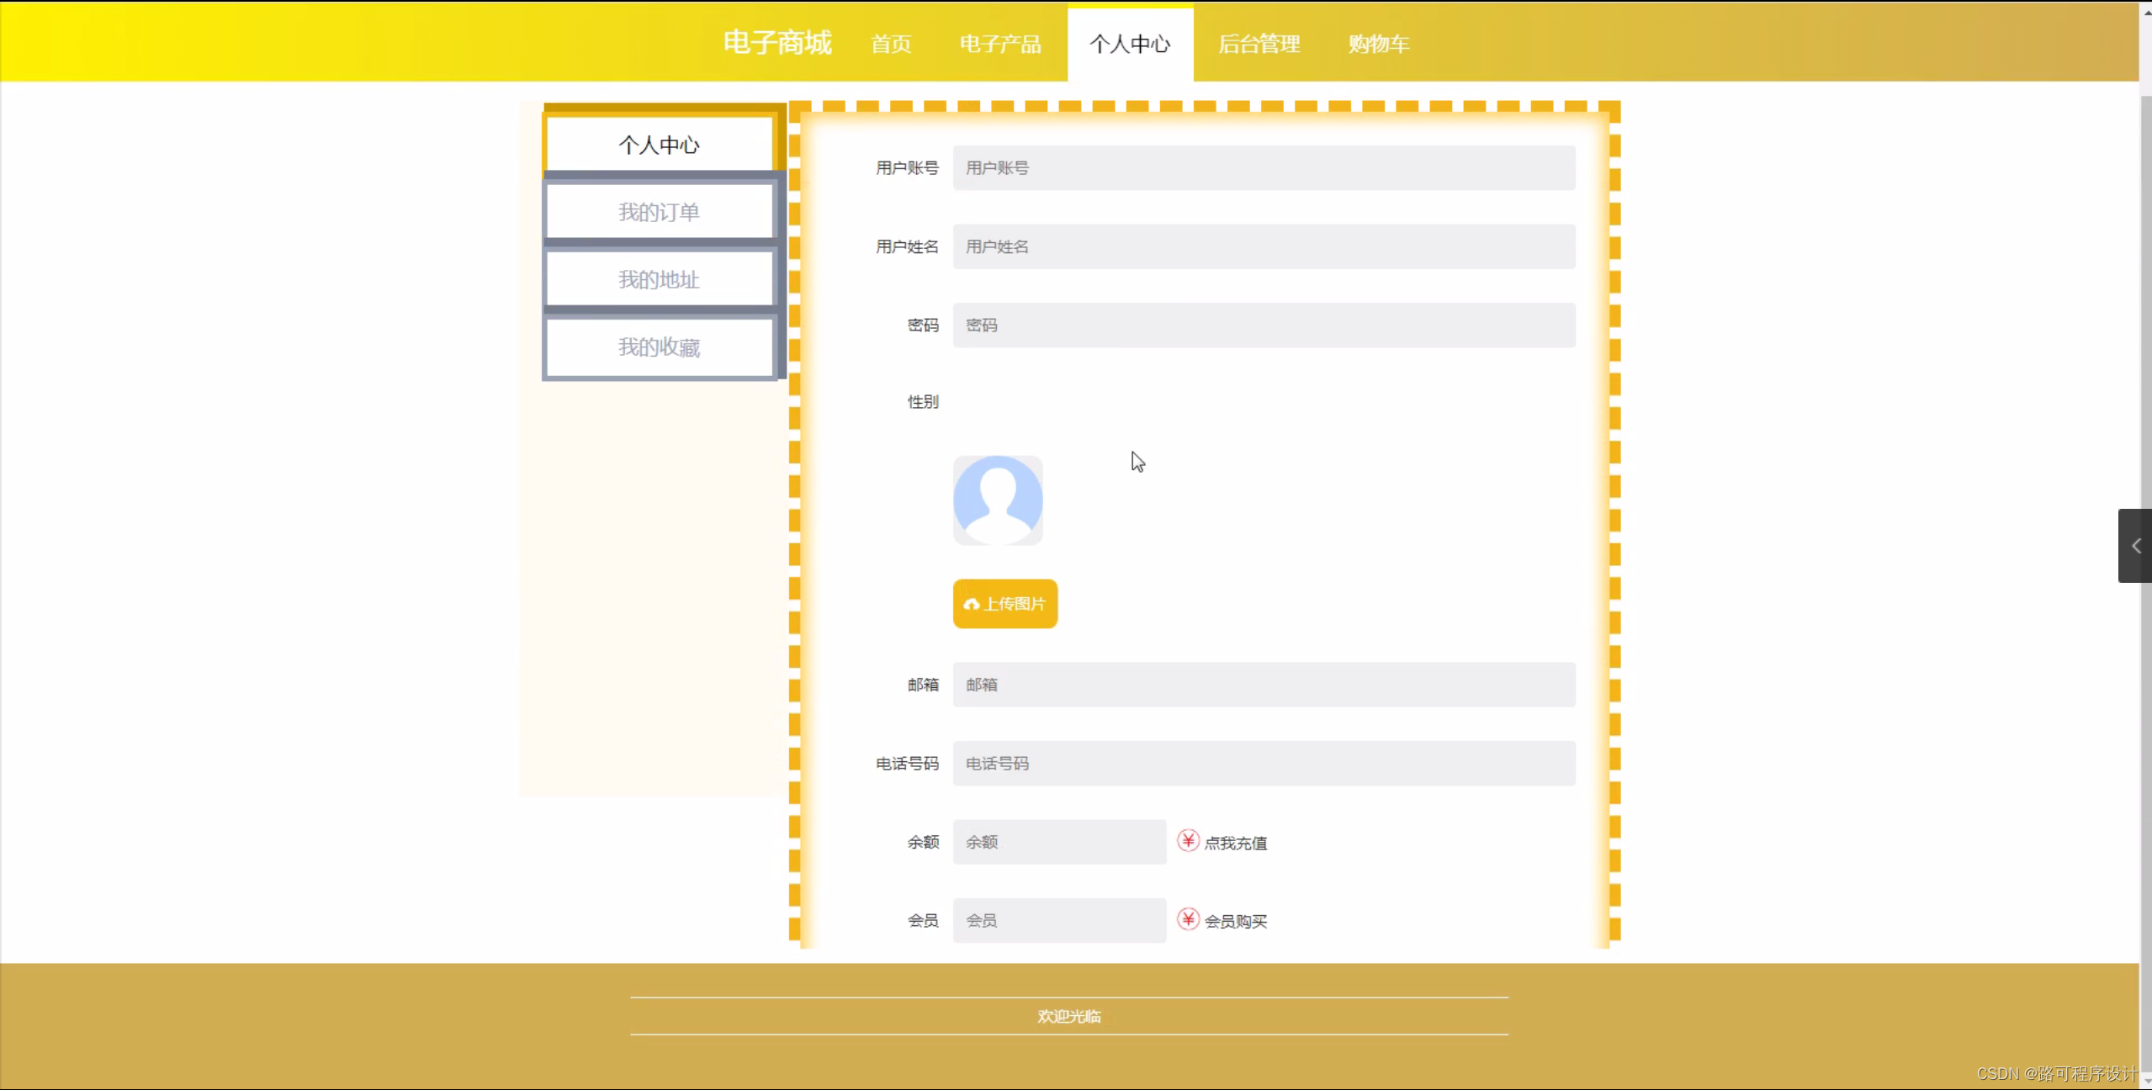
Task: Click the ¥ icon beside 点我充值
Action: click(x=1188, y=841)
